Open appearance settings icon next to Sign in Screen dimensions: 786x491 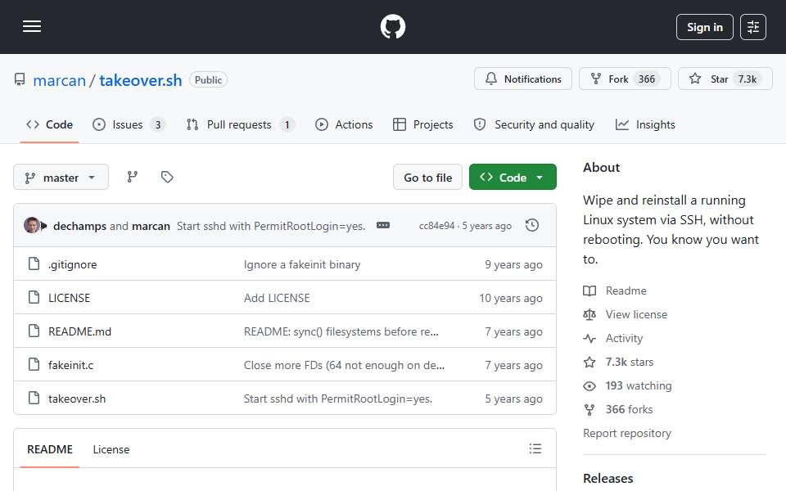coord(753,27)
